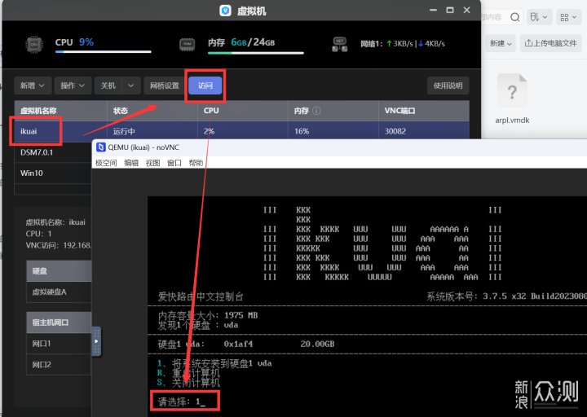Click the network adapter icon

tap(341, 45)
